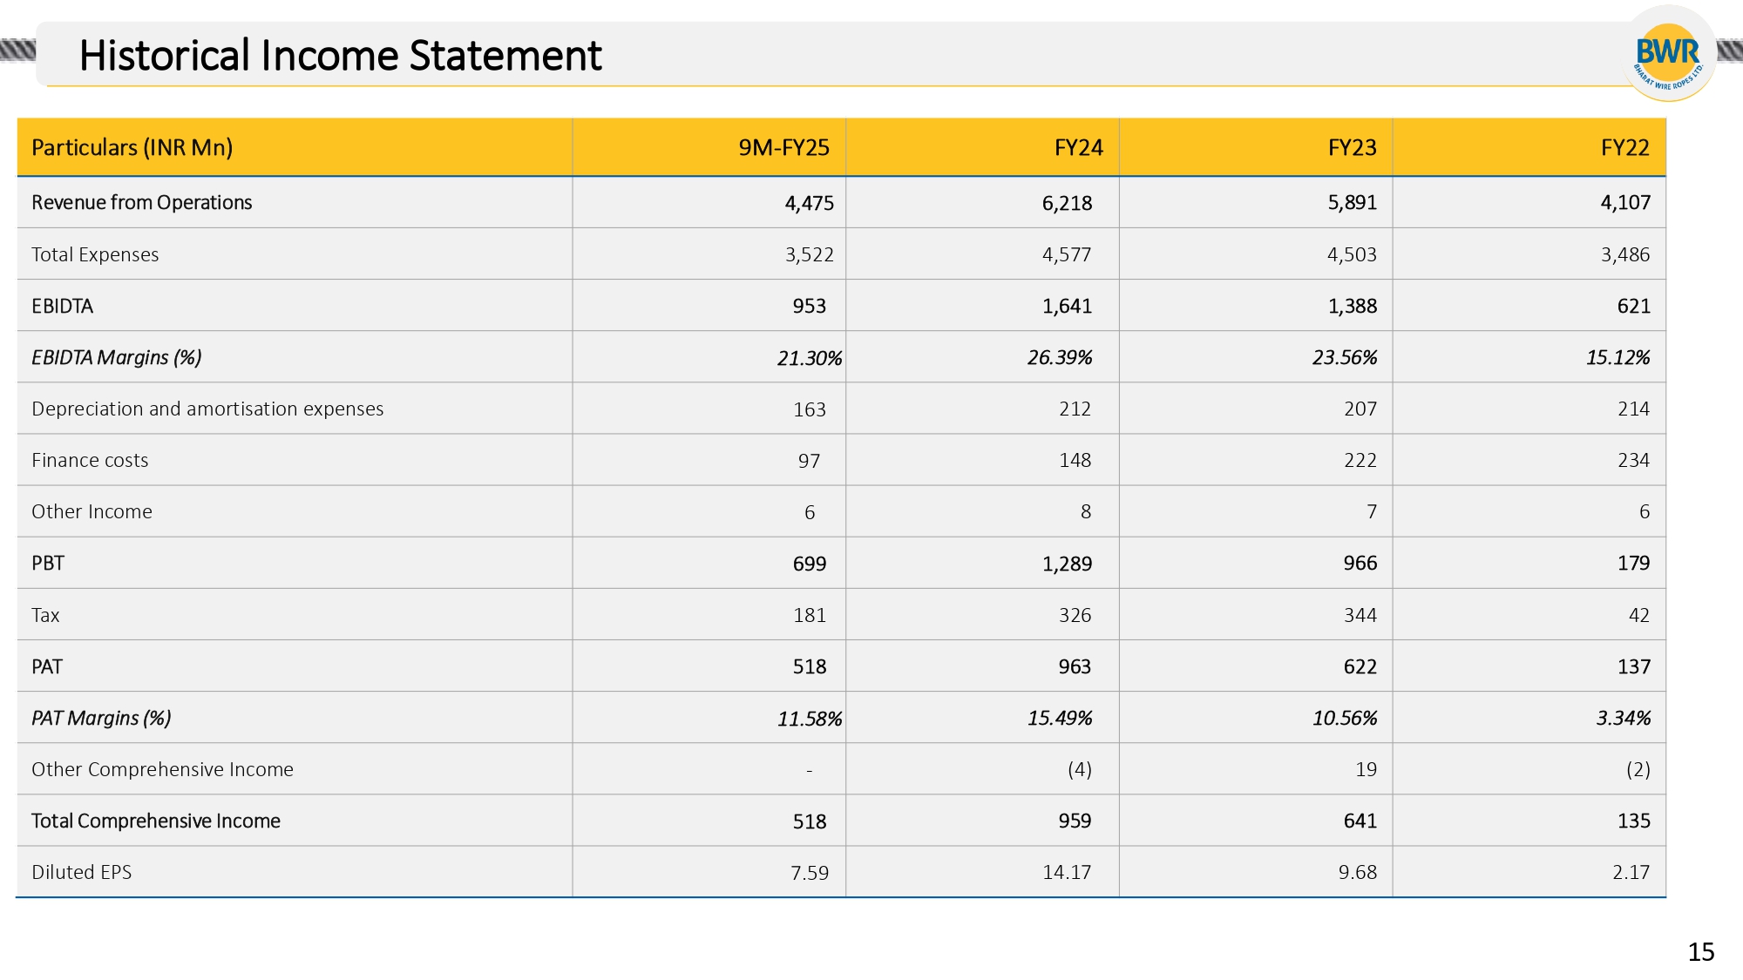Viewport: 1743px width, 980px height.
Task: Click the Historical Income Statement title
Action: (x=340, y=56)
